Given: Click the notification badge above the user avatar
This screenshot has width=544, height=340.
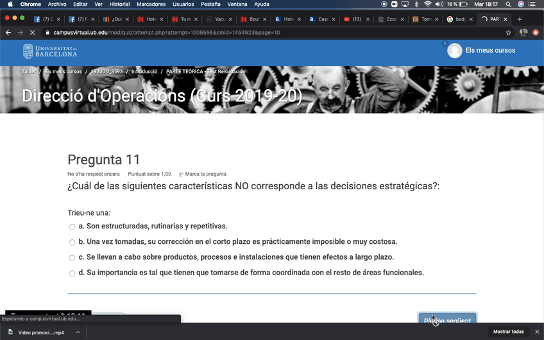Looking at the screenshot, I should 445,44.
